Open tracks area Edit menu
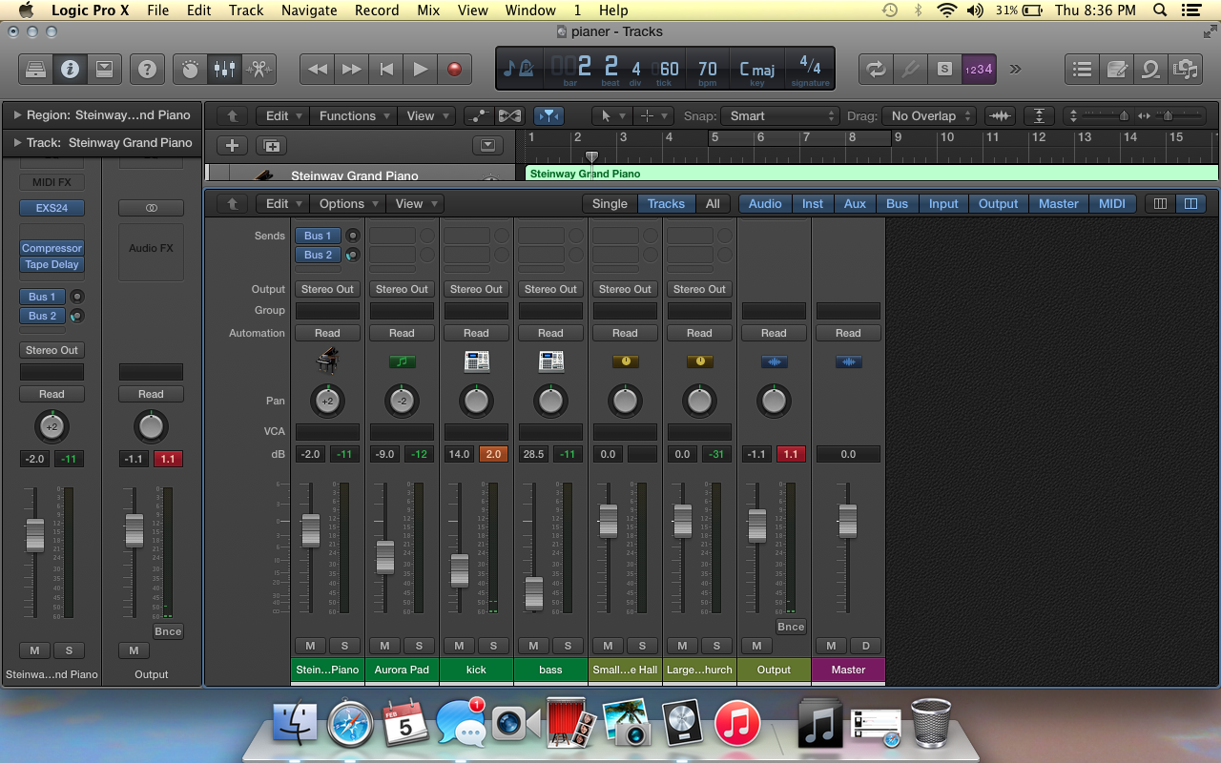The height and width of the screenshot is (763, 1221). click(282, 115)
